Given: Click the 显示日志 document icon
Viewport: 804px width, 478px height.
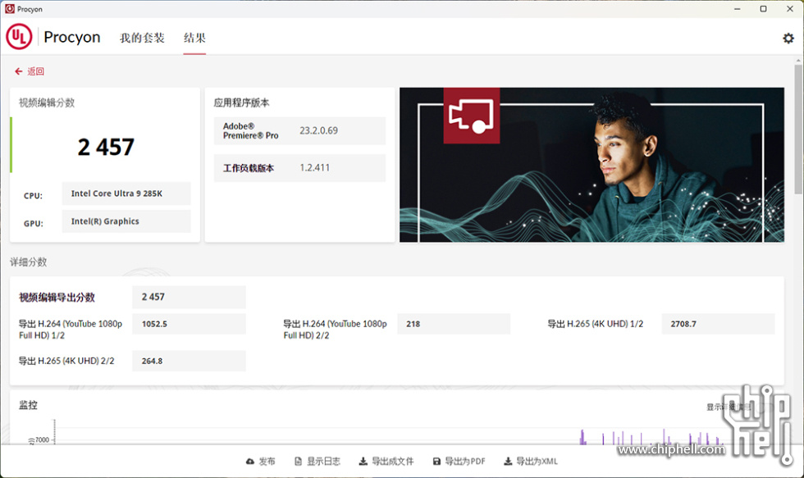Looking at the screenshot, I should click(x=298, y=461).
